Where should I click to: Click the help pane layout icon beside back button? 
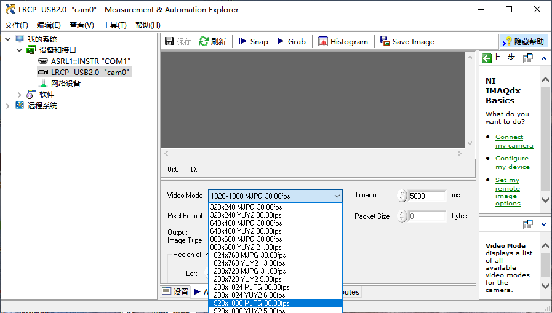(528, 58)
